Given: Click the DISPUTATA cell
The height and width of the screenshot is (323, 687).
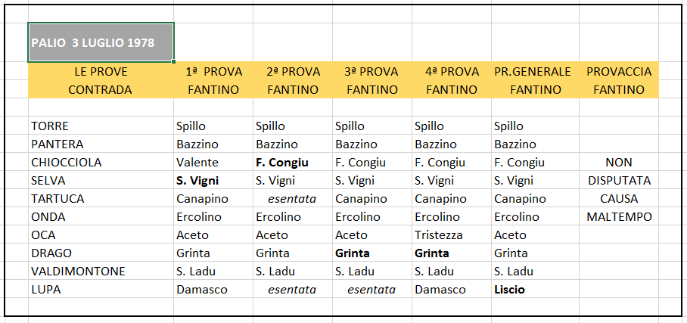Looking at the screenshot, I should pyautogui.click(x=619, y=181).
